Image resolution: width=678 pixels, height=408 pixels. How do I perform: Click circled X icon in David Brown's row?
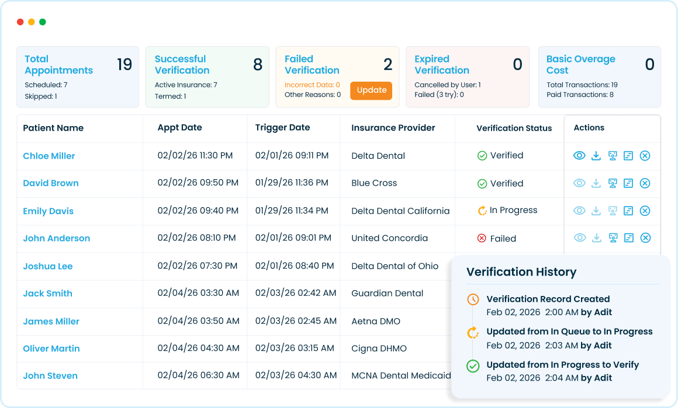point(645,183)
